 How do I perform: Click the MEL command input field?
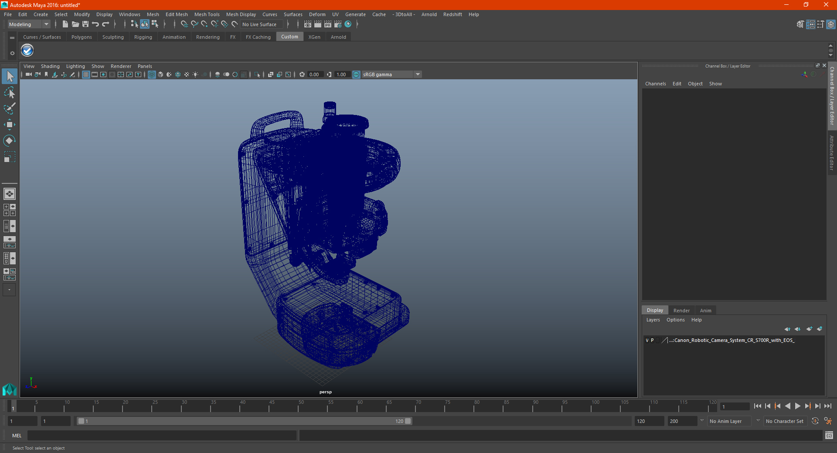click(162, 435)
